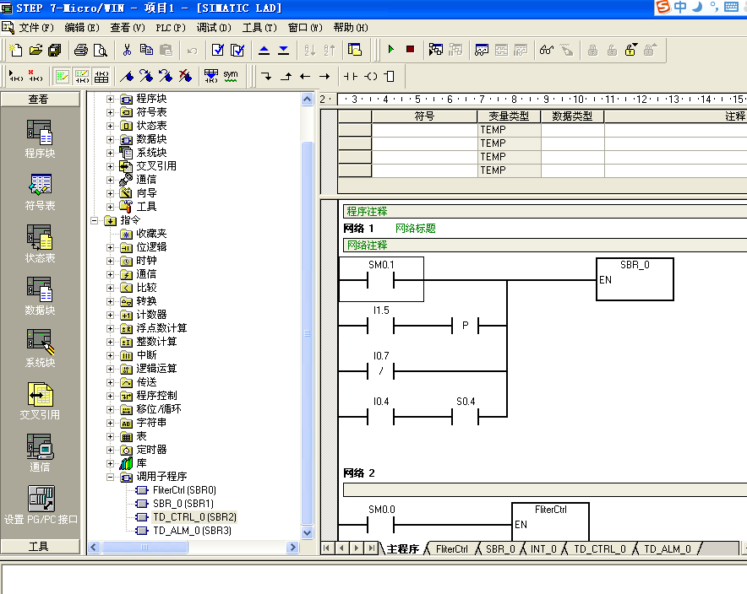This screenshot has height=594, width=747.
Task: Click the red Stop PLC icon
Action: [x=410, y=50]
